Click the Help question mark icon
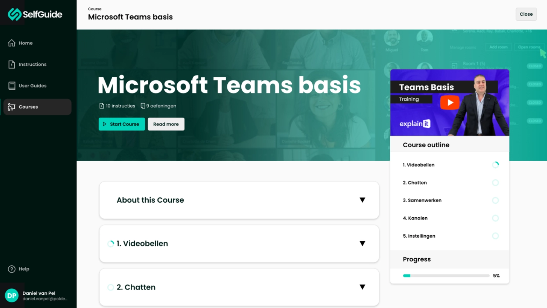Viewport: 547px width, 308px height. pyautogui.click(x=12, y=269)
